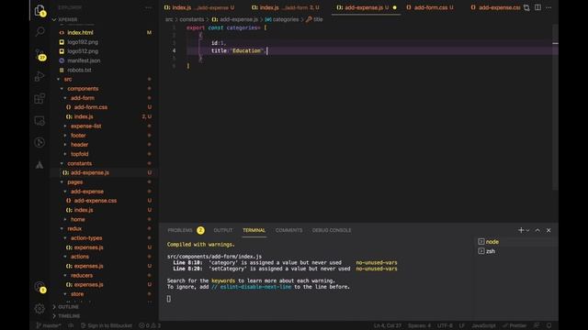Click errors and warnings count in status bar

[150, 325]
